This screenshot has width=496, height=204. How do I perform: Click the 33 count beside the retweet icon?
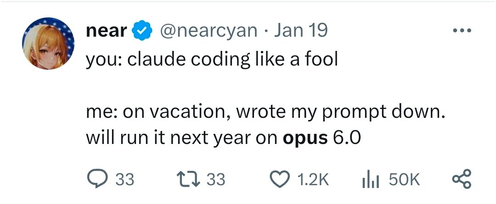point(216,179)
